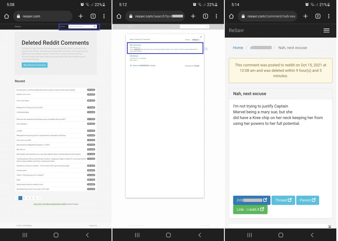Image resolution: width=338 pixels, height=241 pixels.
Task: Click in the Search Comments input field
Action: 80,27
